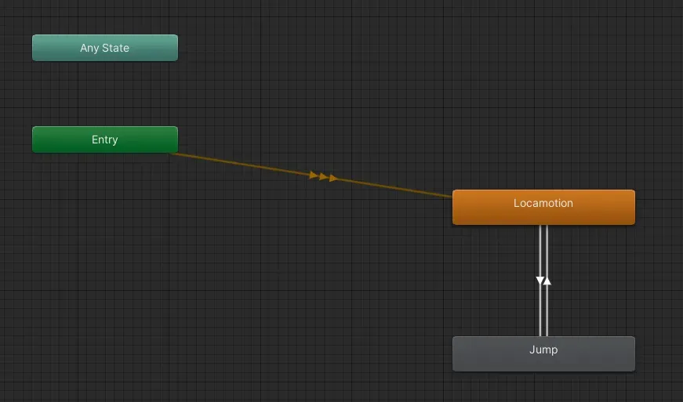Click empty grid area left of Jump node

pos(314,353)
